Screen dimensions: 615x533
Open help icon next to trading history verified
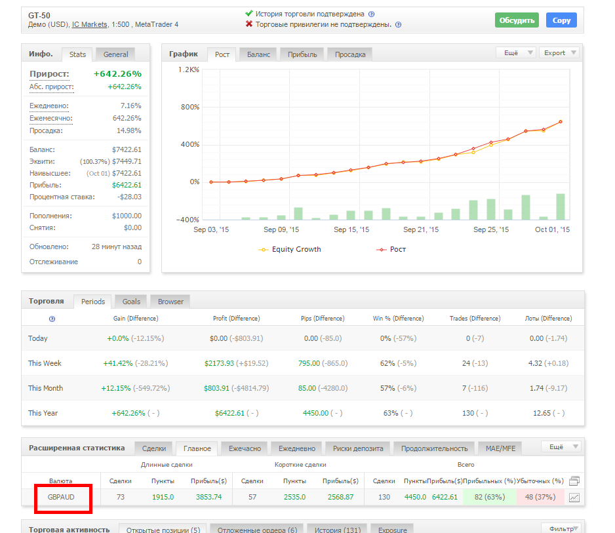tap(372, 14)
